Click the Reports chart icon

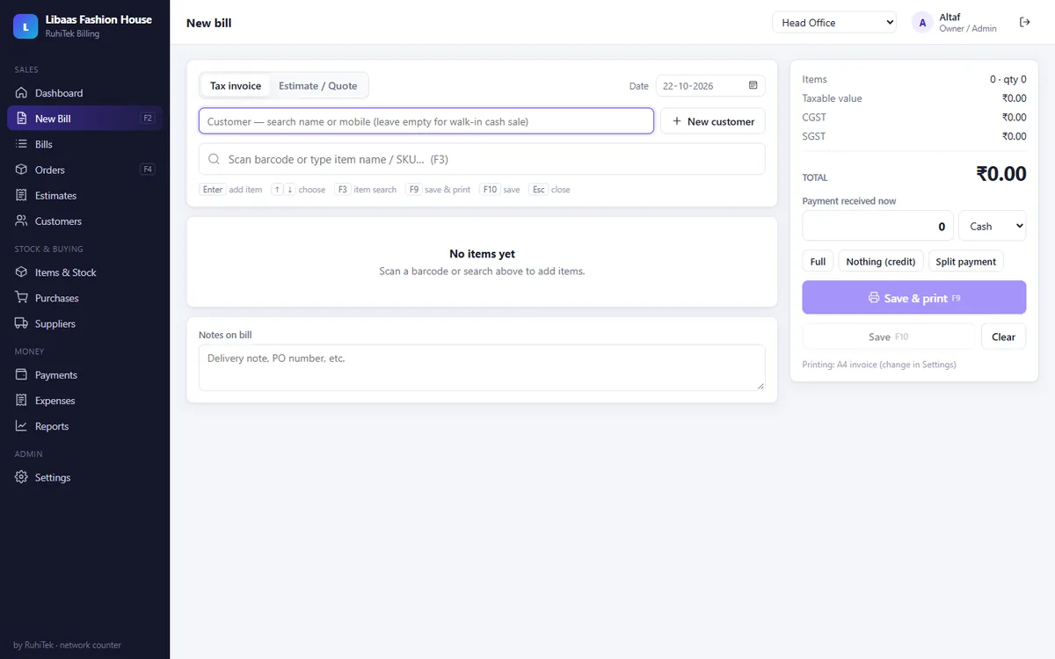tap(21, 426)
